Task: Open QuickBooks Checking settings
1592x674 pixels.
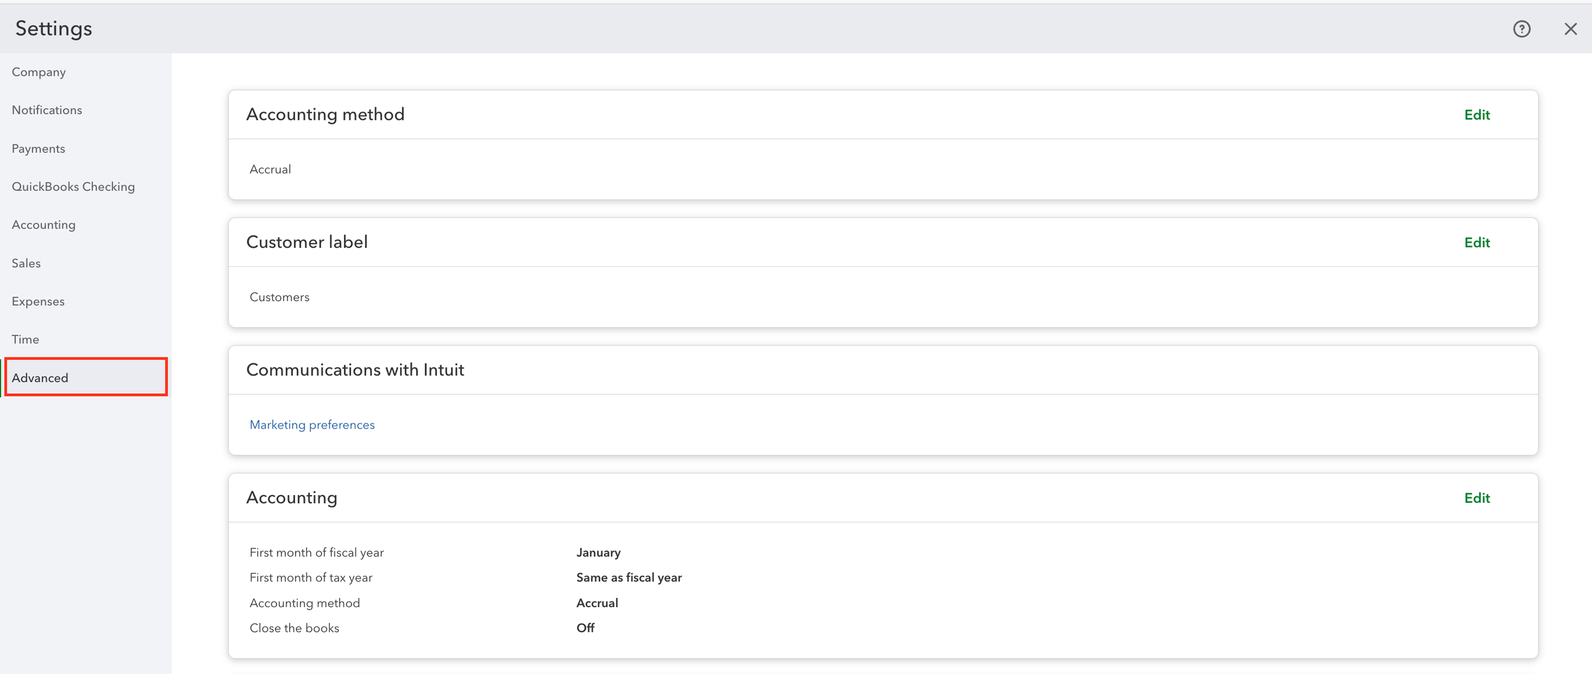Action: click(x=73, y=186)
